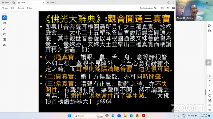Open Telegram from the Windows taskbar
Viewport: 213px width, 119px height.
tap(113, 116)
